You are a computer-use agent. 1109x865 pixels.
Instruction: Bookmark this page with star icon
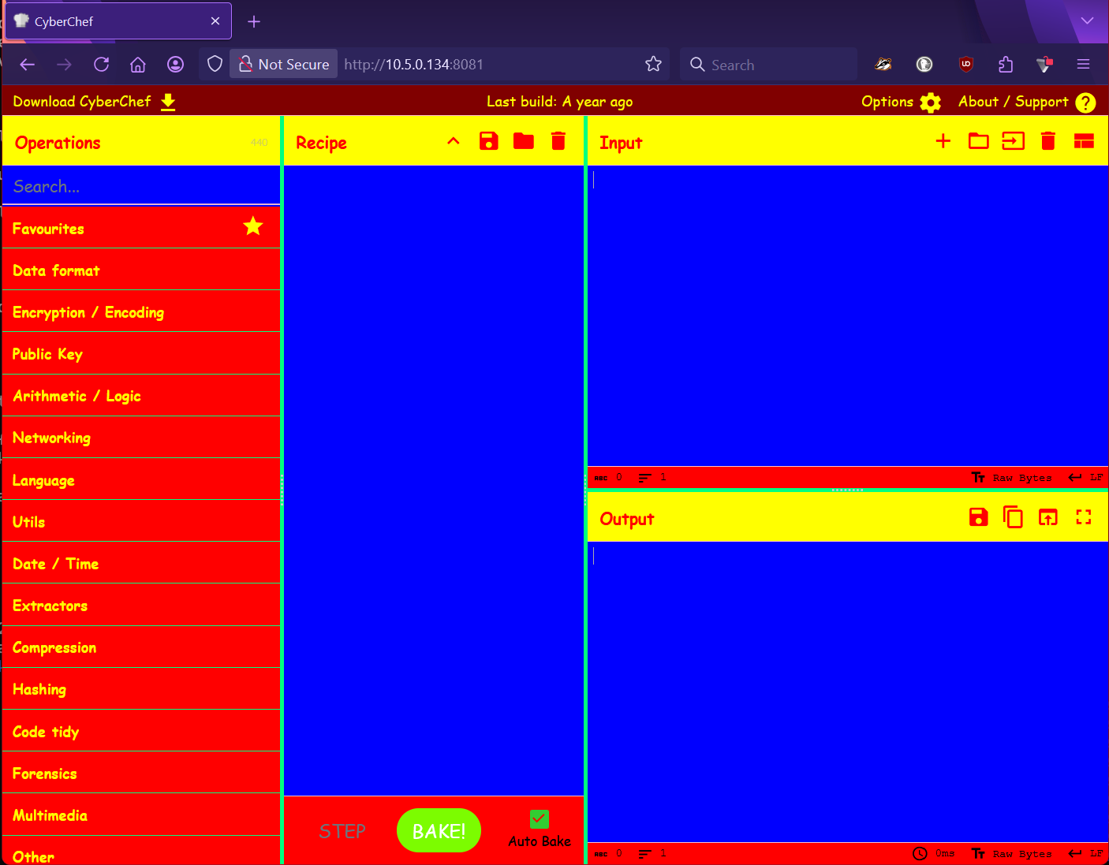tap(653, 65)
